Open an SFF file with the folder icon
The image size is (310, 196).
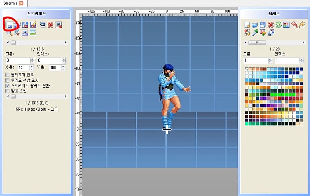(17, 25)
